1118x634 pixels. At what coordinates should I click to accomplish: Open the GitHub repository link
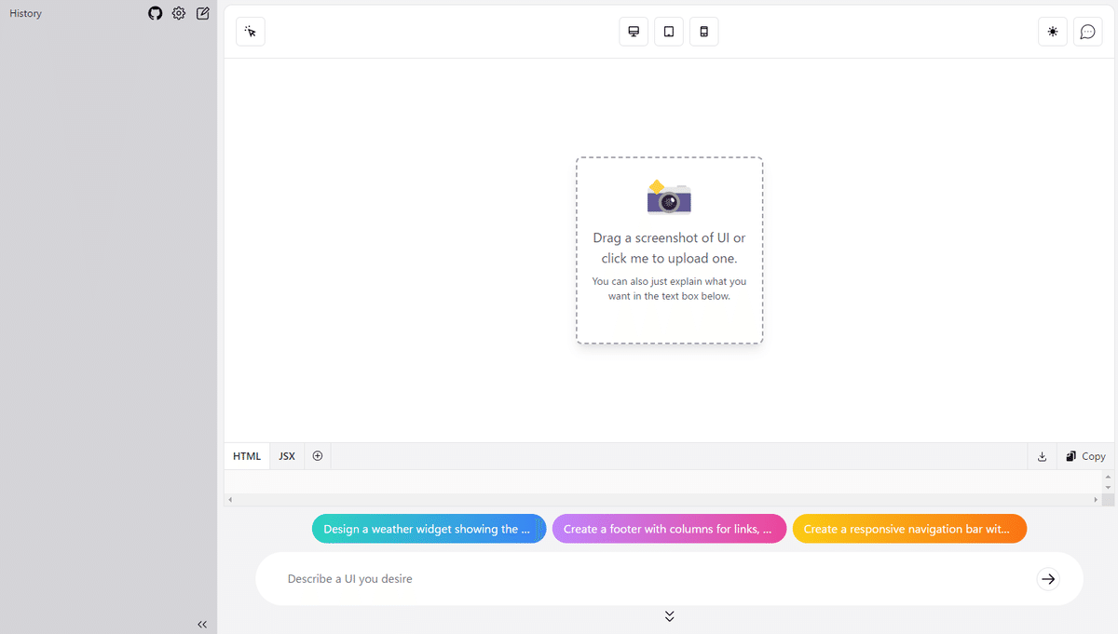coord(155,13)
